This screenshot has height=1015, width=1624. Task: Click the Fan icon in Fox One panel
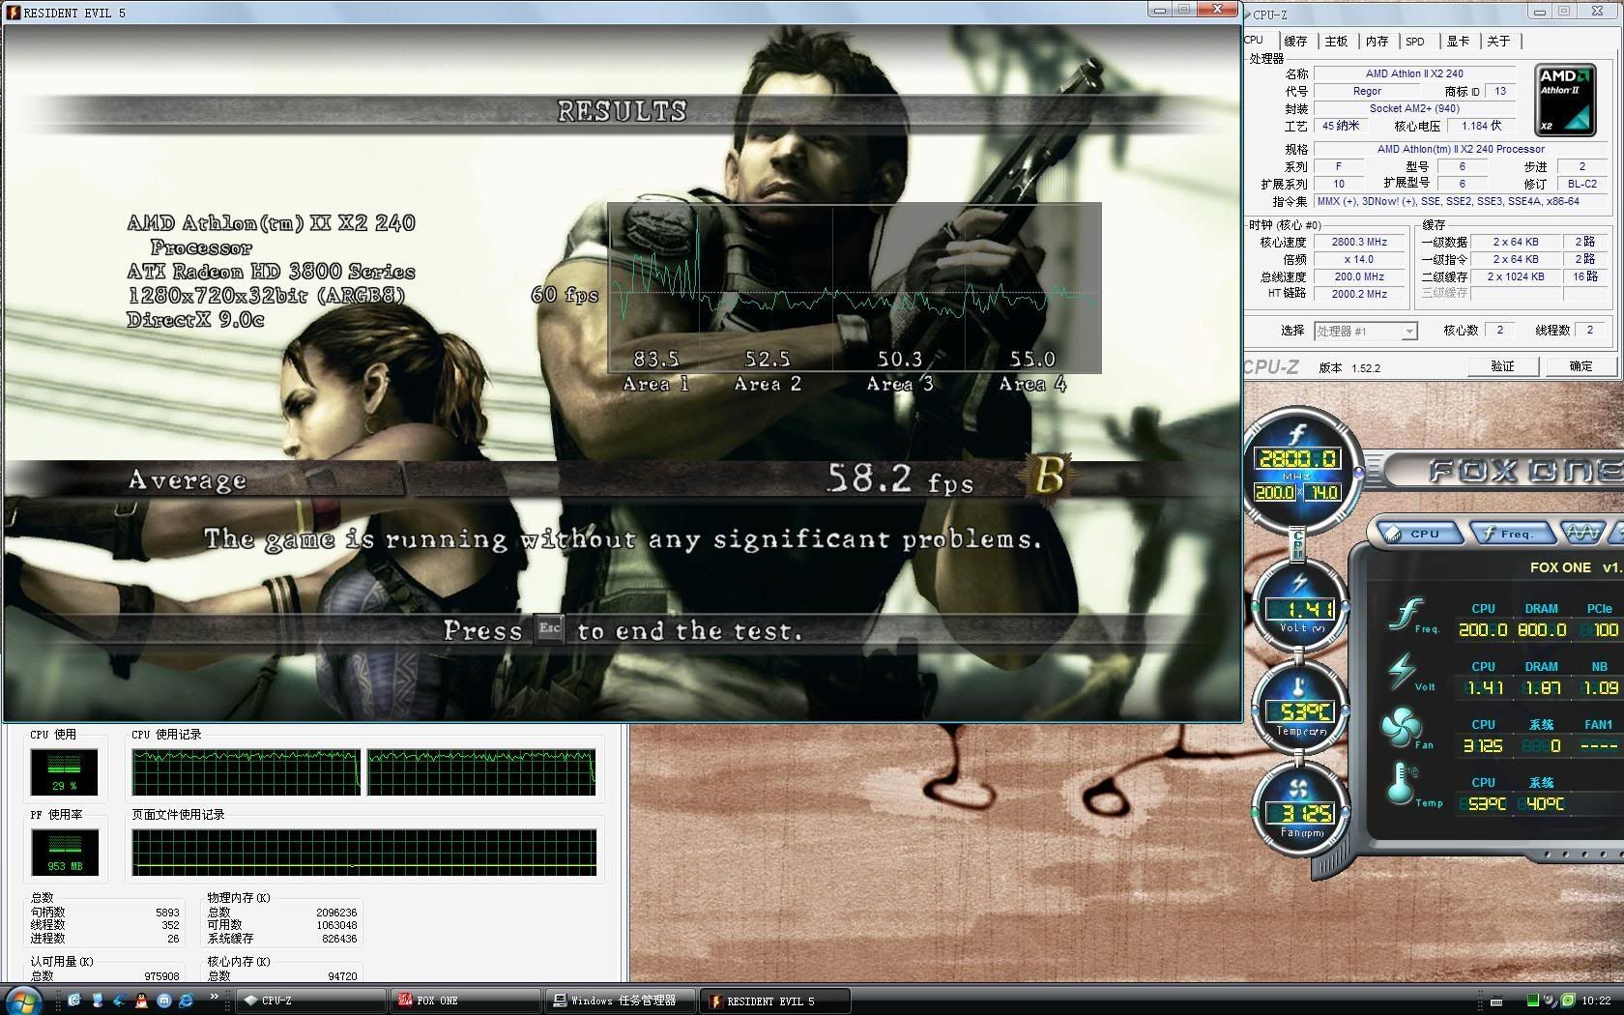pos(1404,729)
